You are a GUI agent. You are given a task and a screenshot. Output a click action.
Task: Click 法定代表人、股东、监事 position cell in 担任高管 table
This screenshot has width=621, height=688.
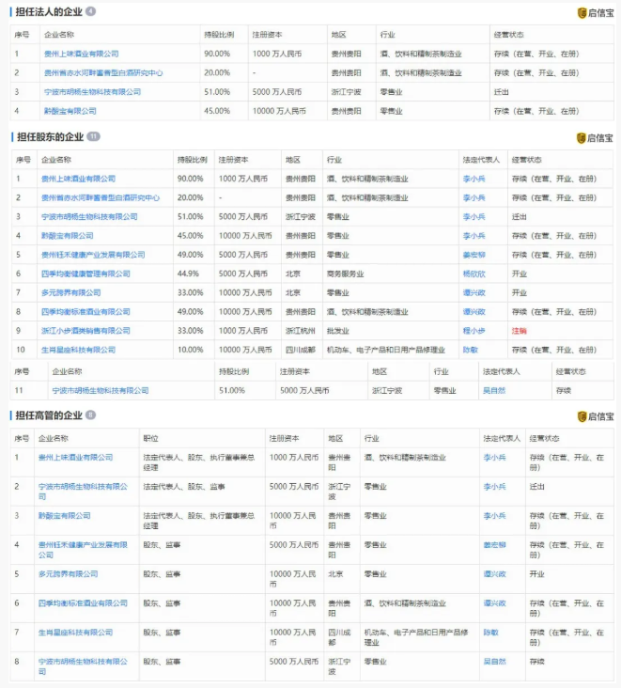click(184, 487)
